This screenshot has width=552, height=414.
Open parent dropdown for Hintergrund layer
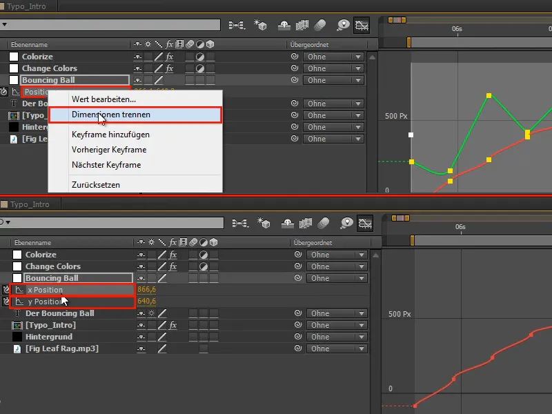pos(337,337)
